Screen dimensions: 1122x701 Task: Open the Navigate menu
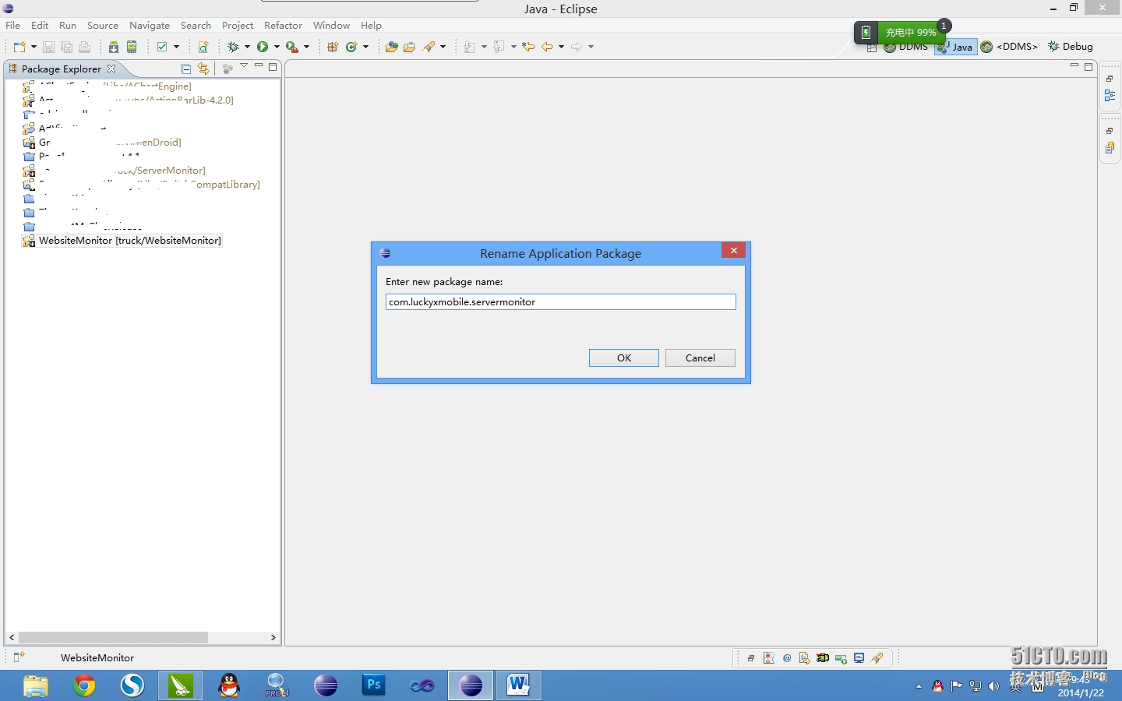150,25
